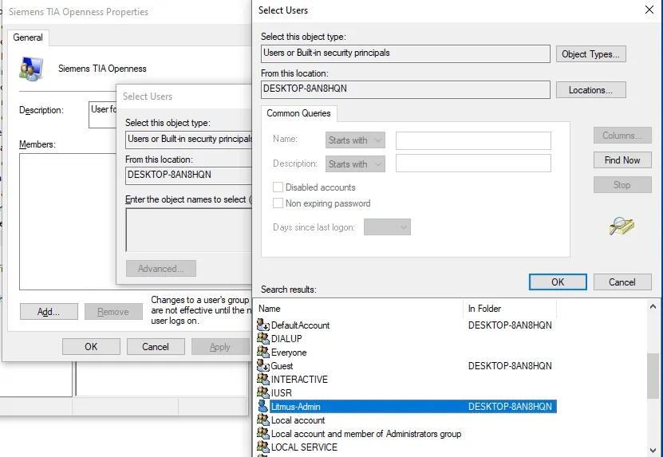Select the General tab in Properties

click(28, 37)
